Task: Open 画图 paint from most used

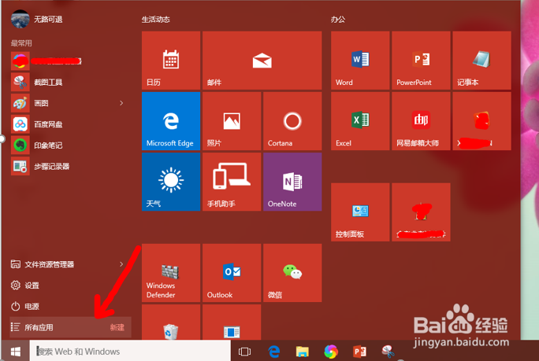Action: [x=64, y=103]
